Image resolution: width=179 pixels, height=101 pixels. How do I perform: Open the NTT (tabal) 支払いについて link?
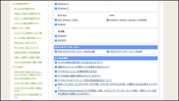(x=26, y=48)
